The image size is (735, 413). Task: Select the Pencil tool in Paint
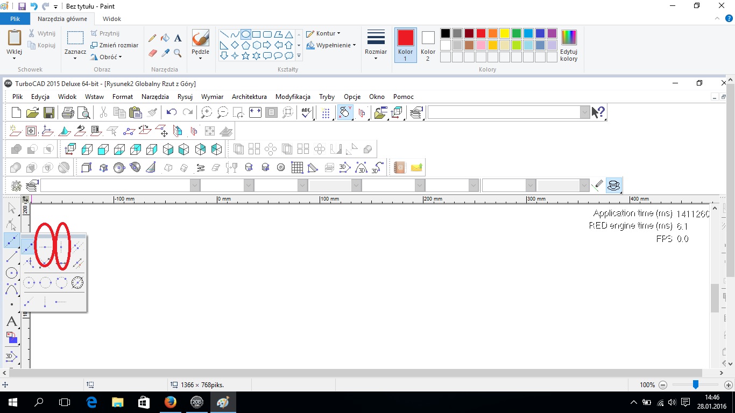(152, 38)
